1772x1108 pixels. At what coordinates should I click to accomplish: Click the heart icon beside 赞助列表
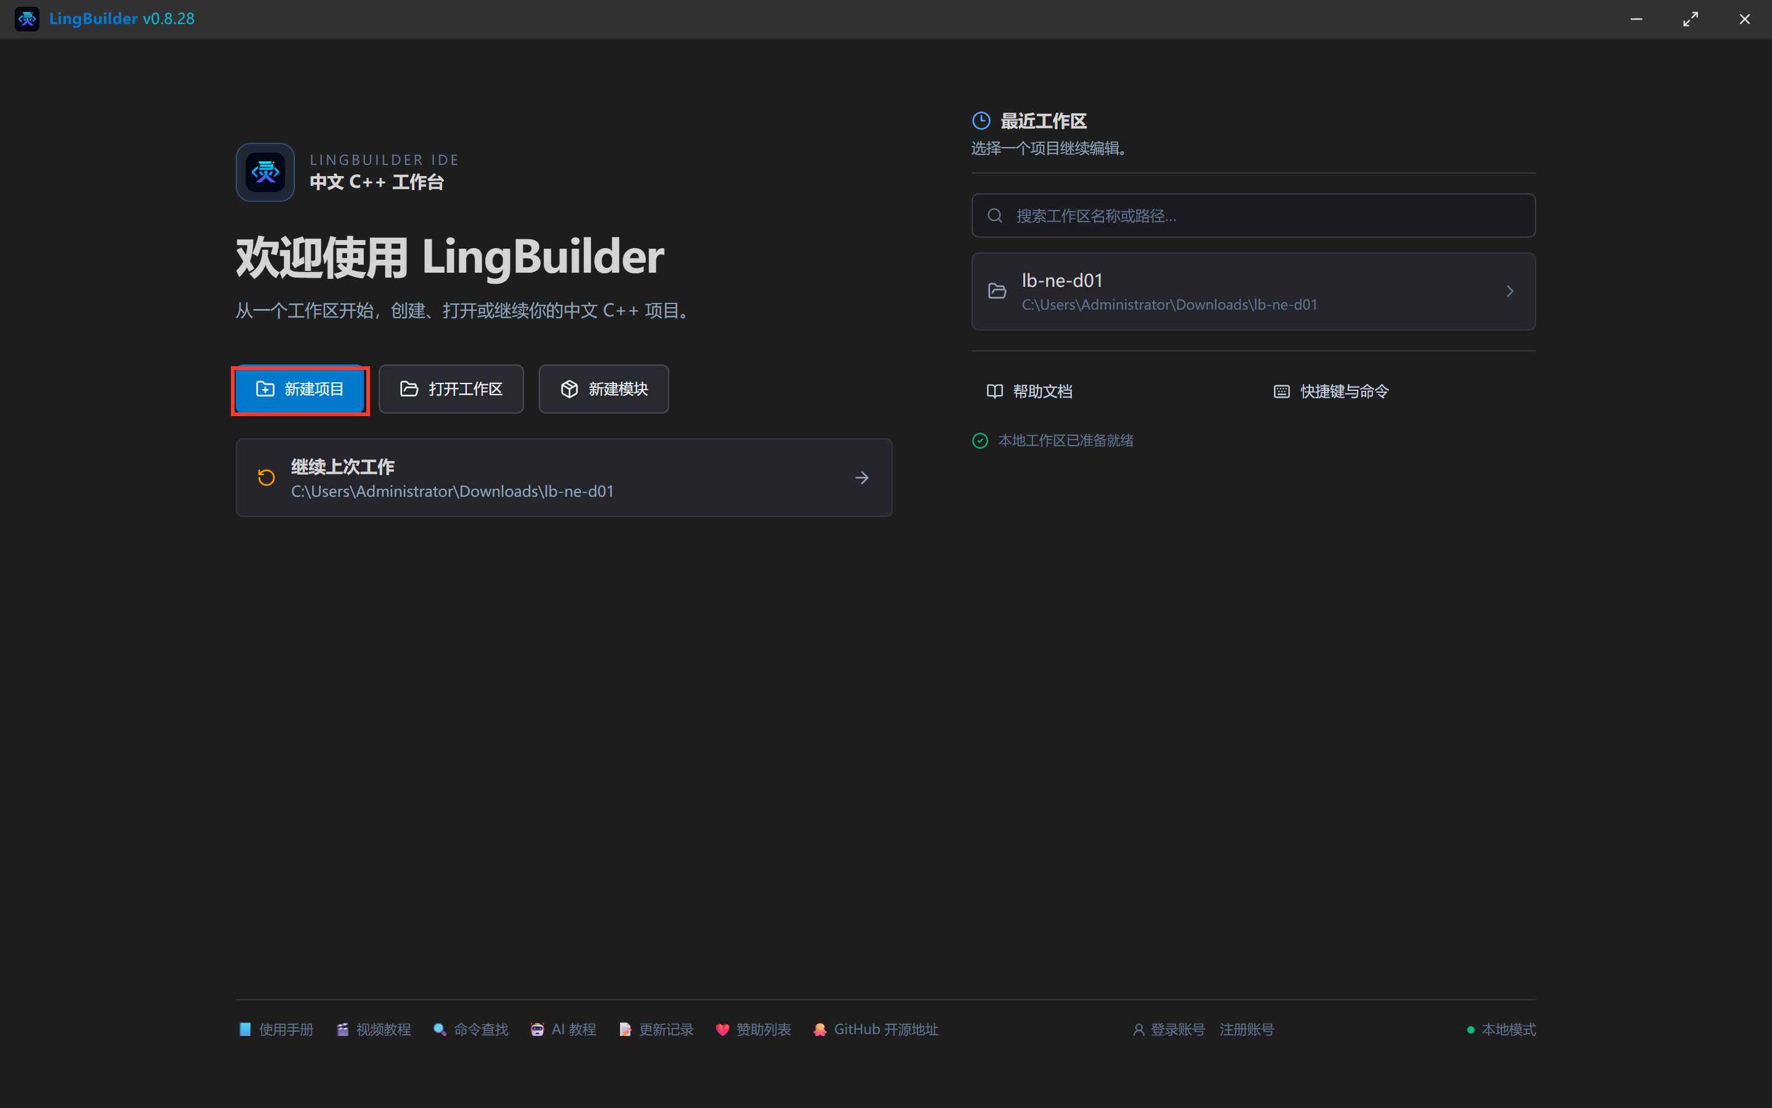pyautogui.click(x=723, y=1030)
